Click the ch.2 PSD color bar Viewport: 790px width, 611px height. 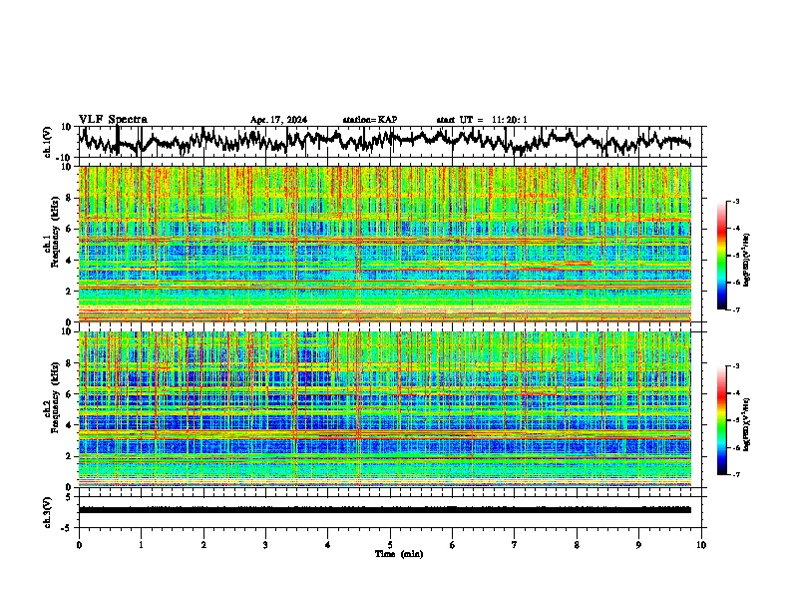click(722, 420)
